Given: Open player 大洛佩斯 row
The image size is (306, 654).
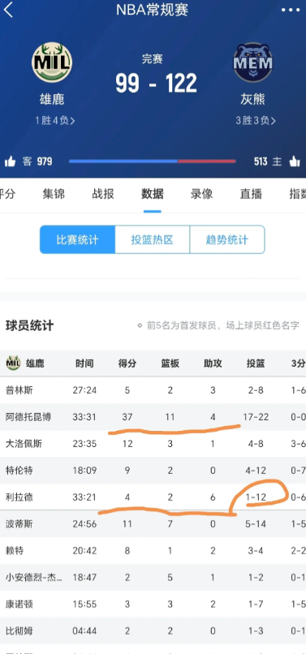Looking at the screenshot, I should 153,444.
